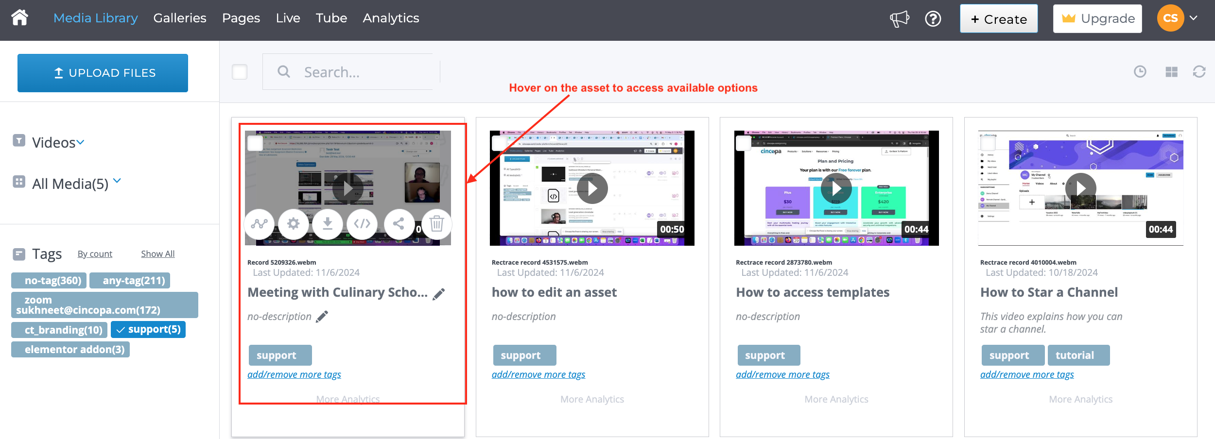Go to the Galleries tab
Screen dimensions: 1215x439
coord(180,18)
